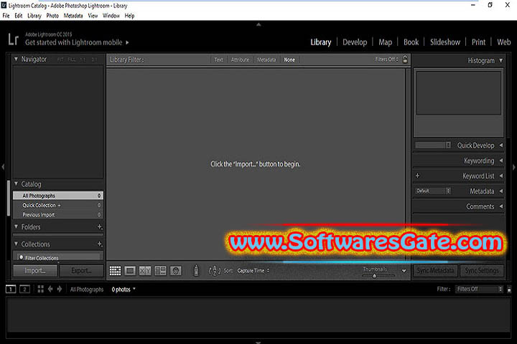Adjust the Thumbnails size slider
This screenshot has width=517, height=344.
[374, 276]
